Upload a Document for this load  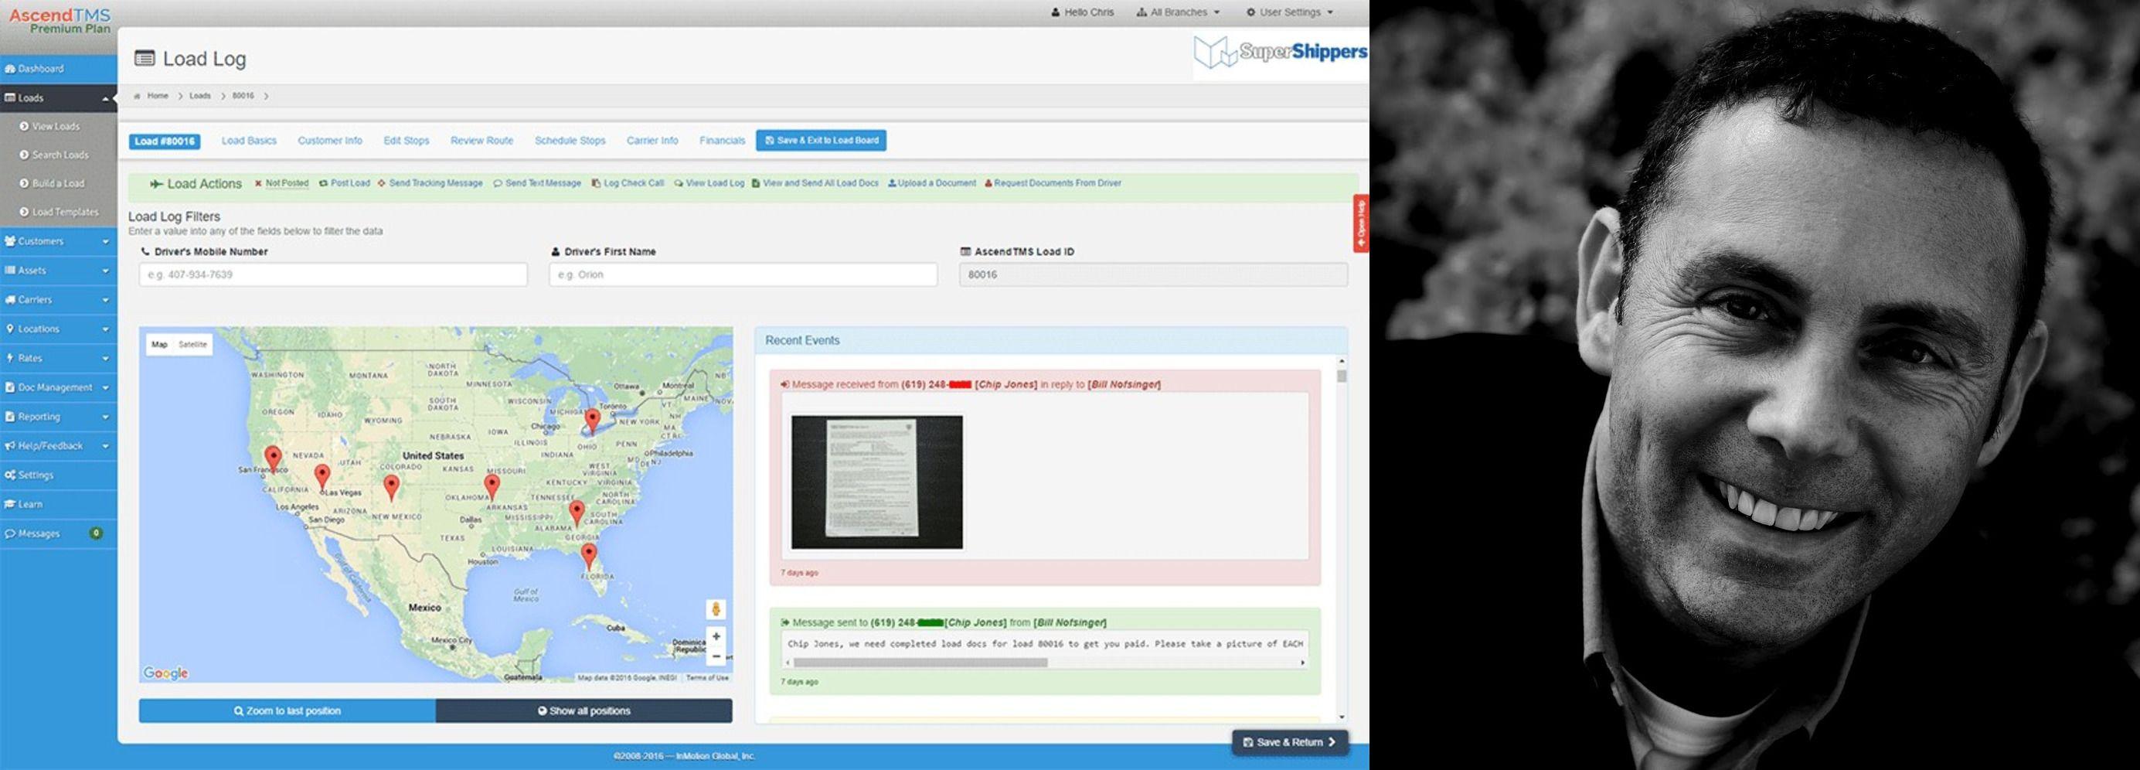coord(932,182)
